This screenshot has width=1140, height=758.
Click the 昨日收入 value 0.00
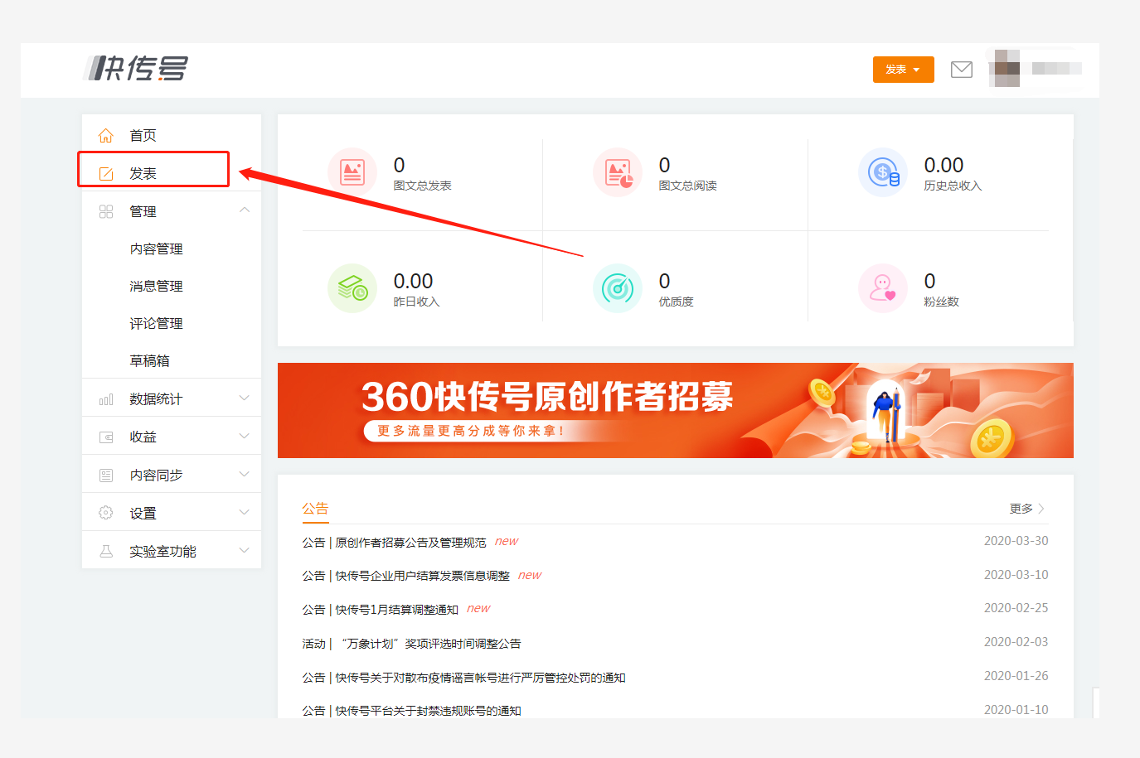[x=413, y=281]
